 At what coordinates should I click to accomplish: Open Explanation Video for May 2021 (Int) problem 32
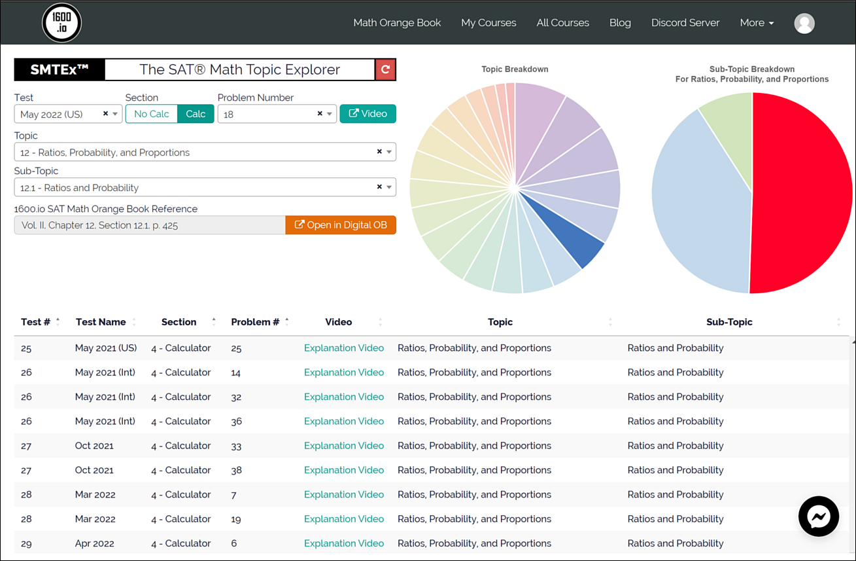point(344,397)
